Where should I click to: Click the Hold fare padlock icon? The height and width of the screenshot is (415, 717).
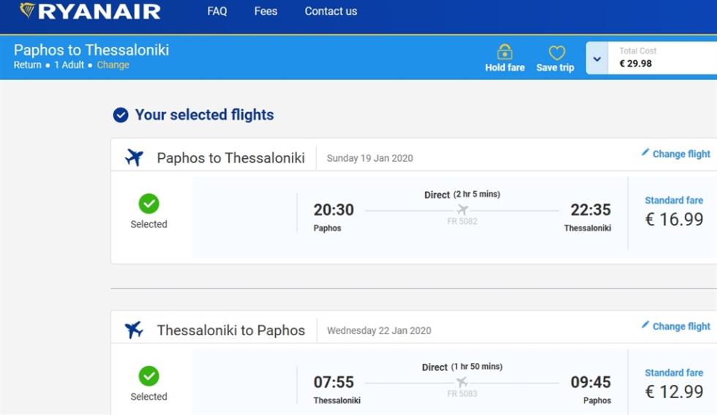[x=505, y=52]
